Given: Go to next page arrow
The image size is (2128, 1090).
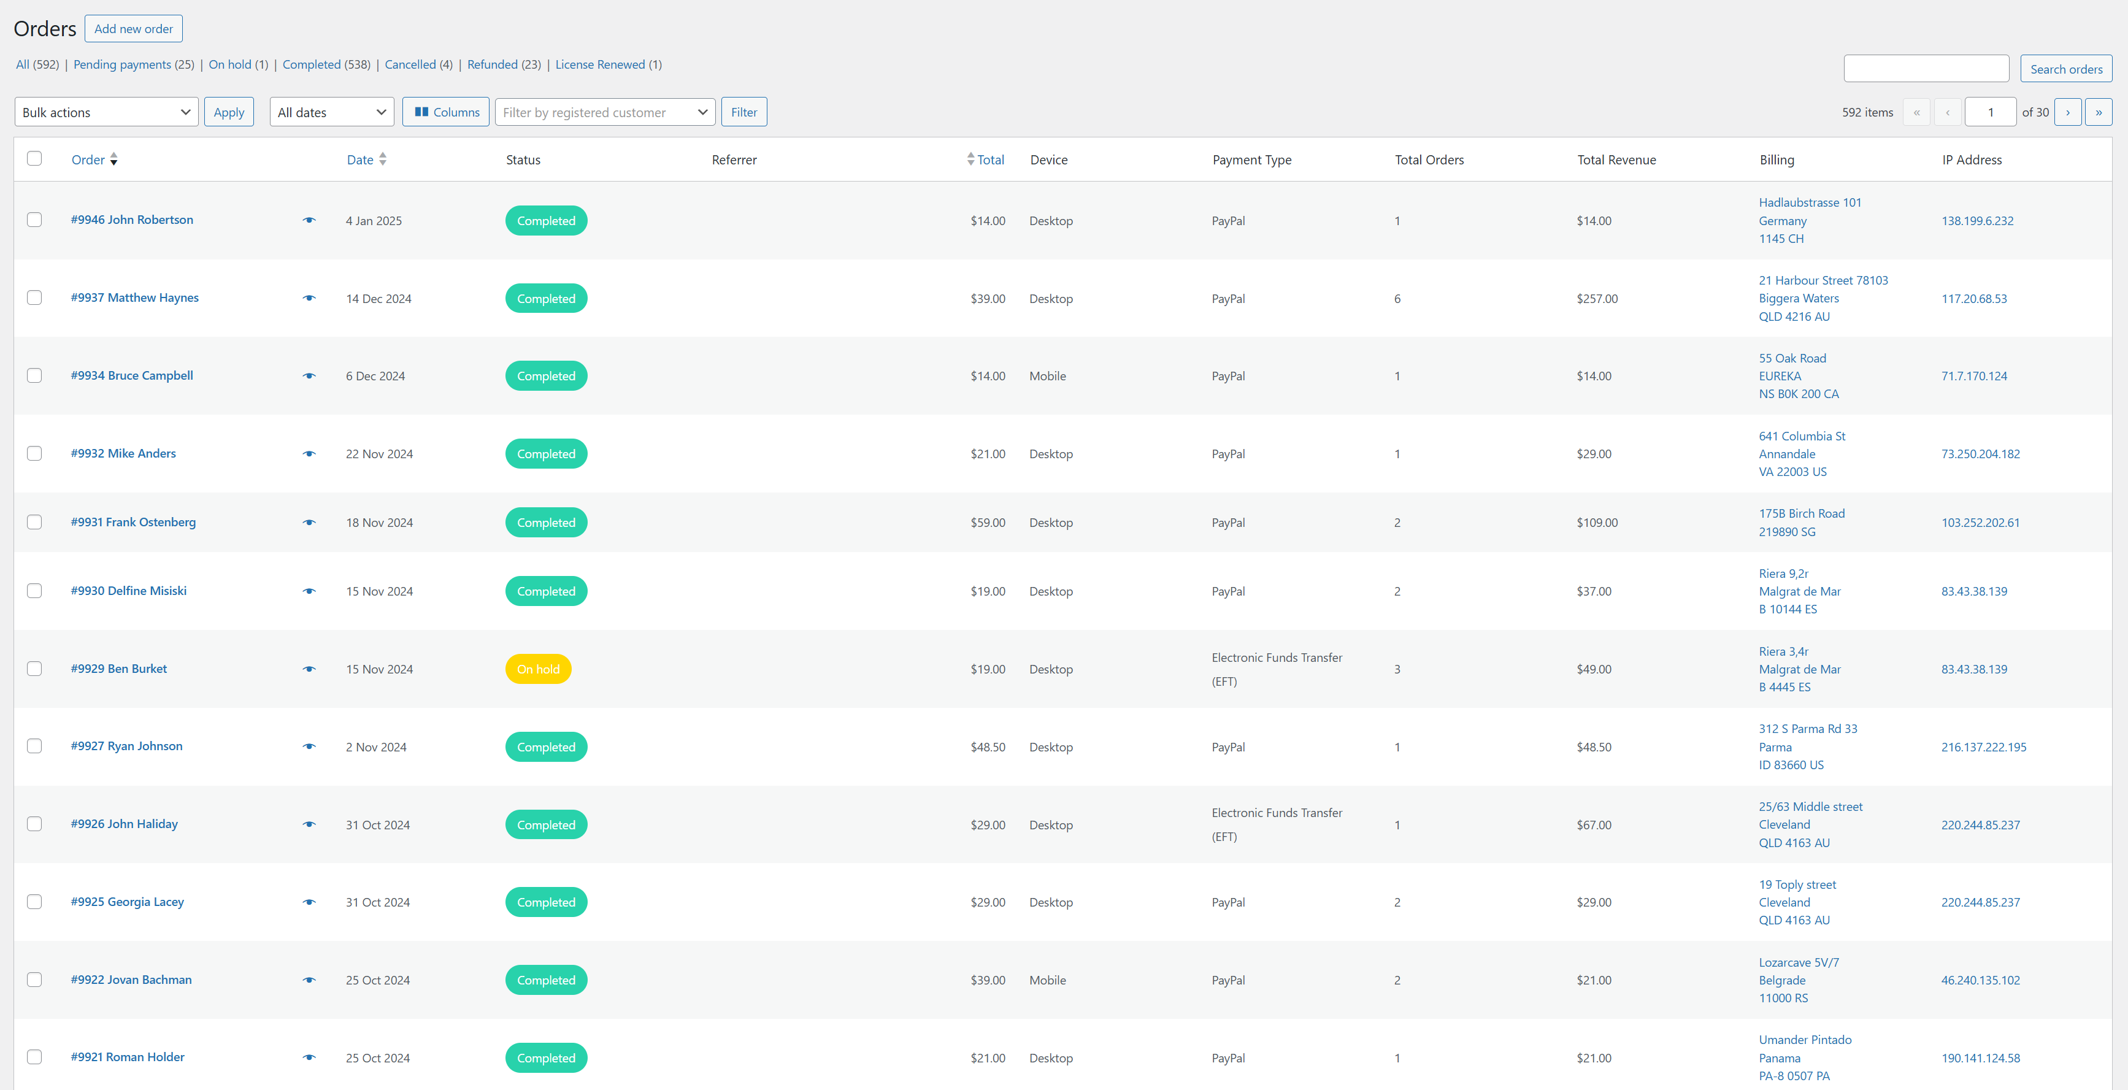Looking at the screenshot, I should [2068, 112].
